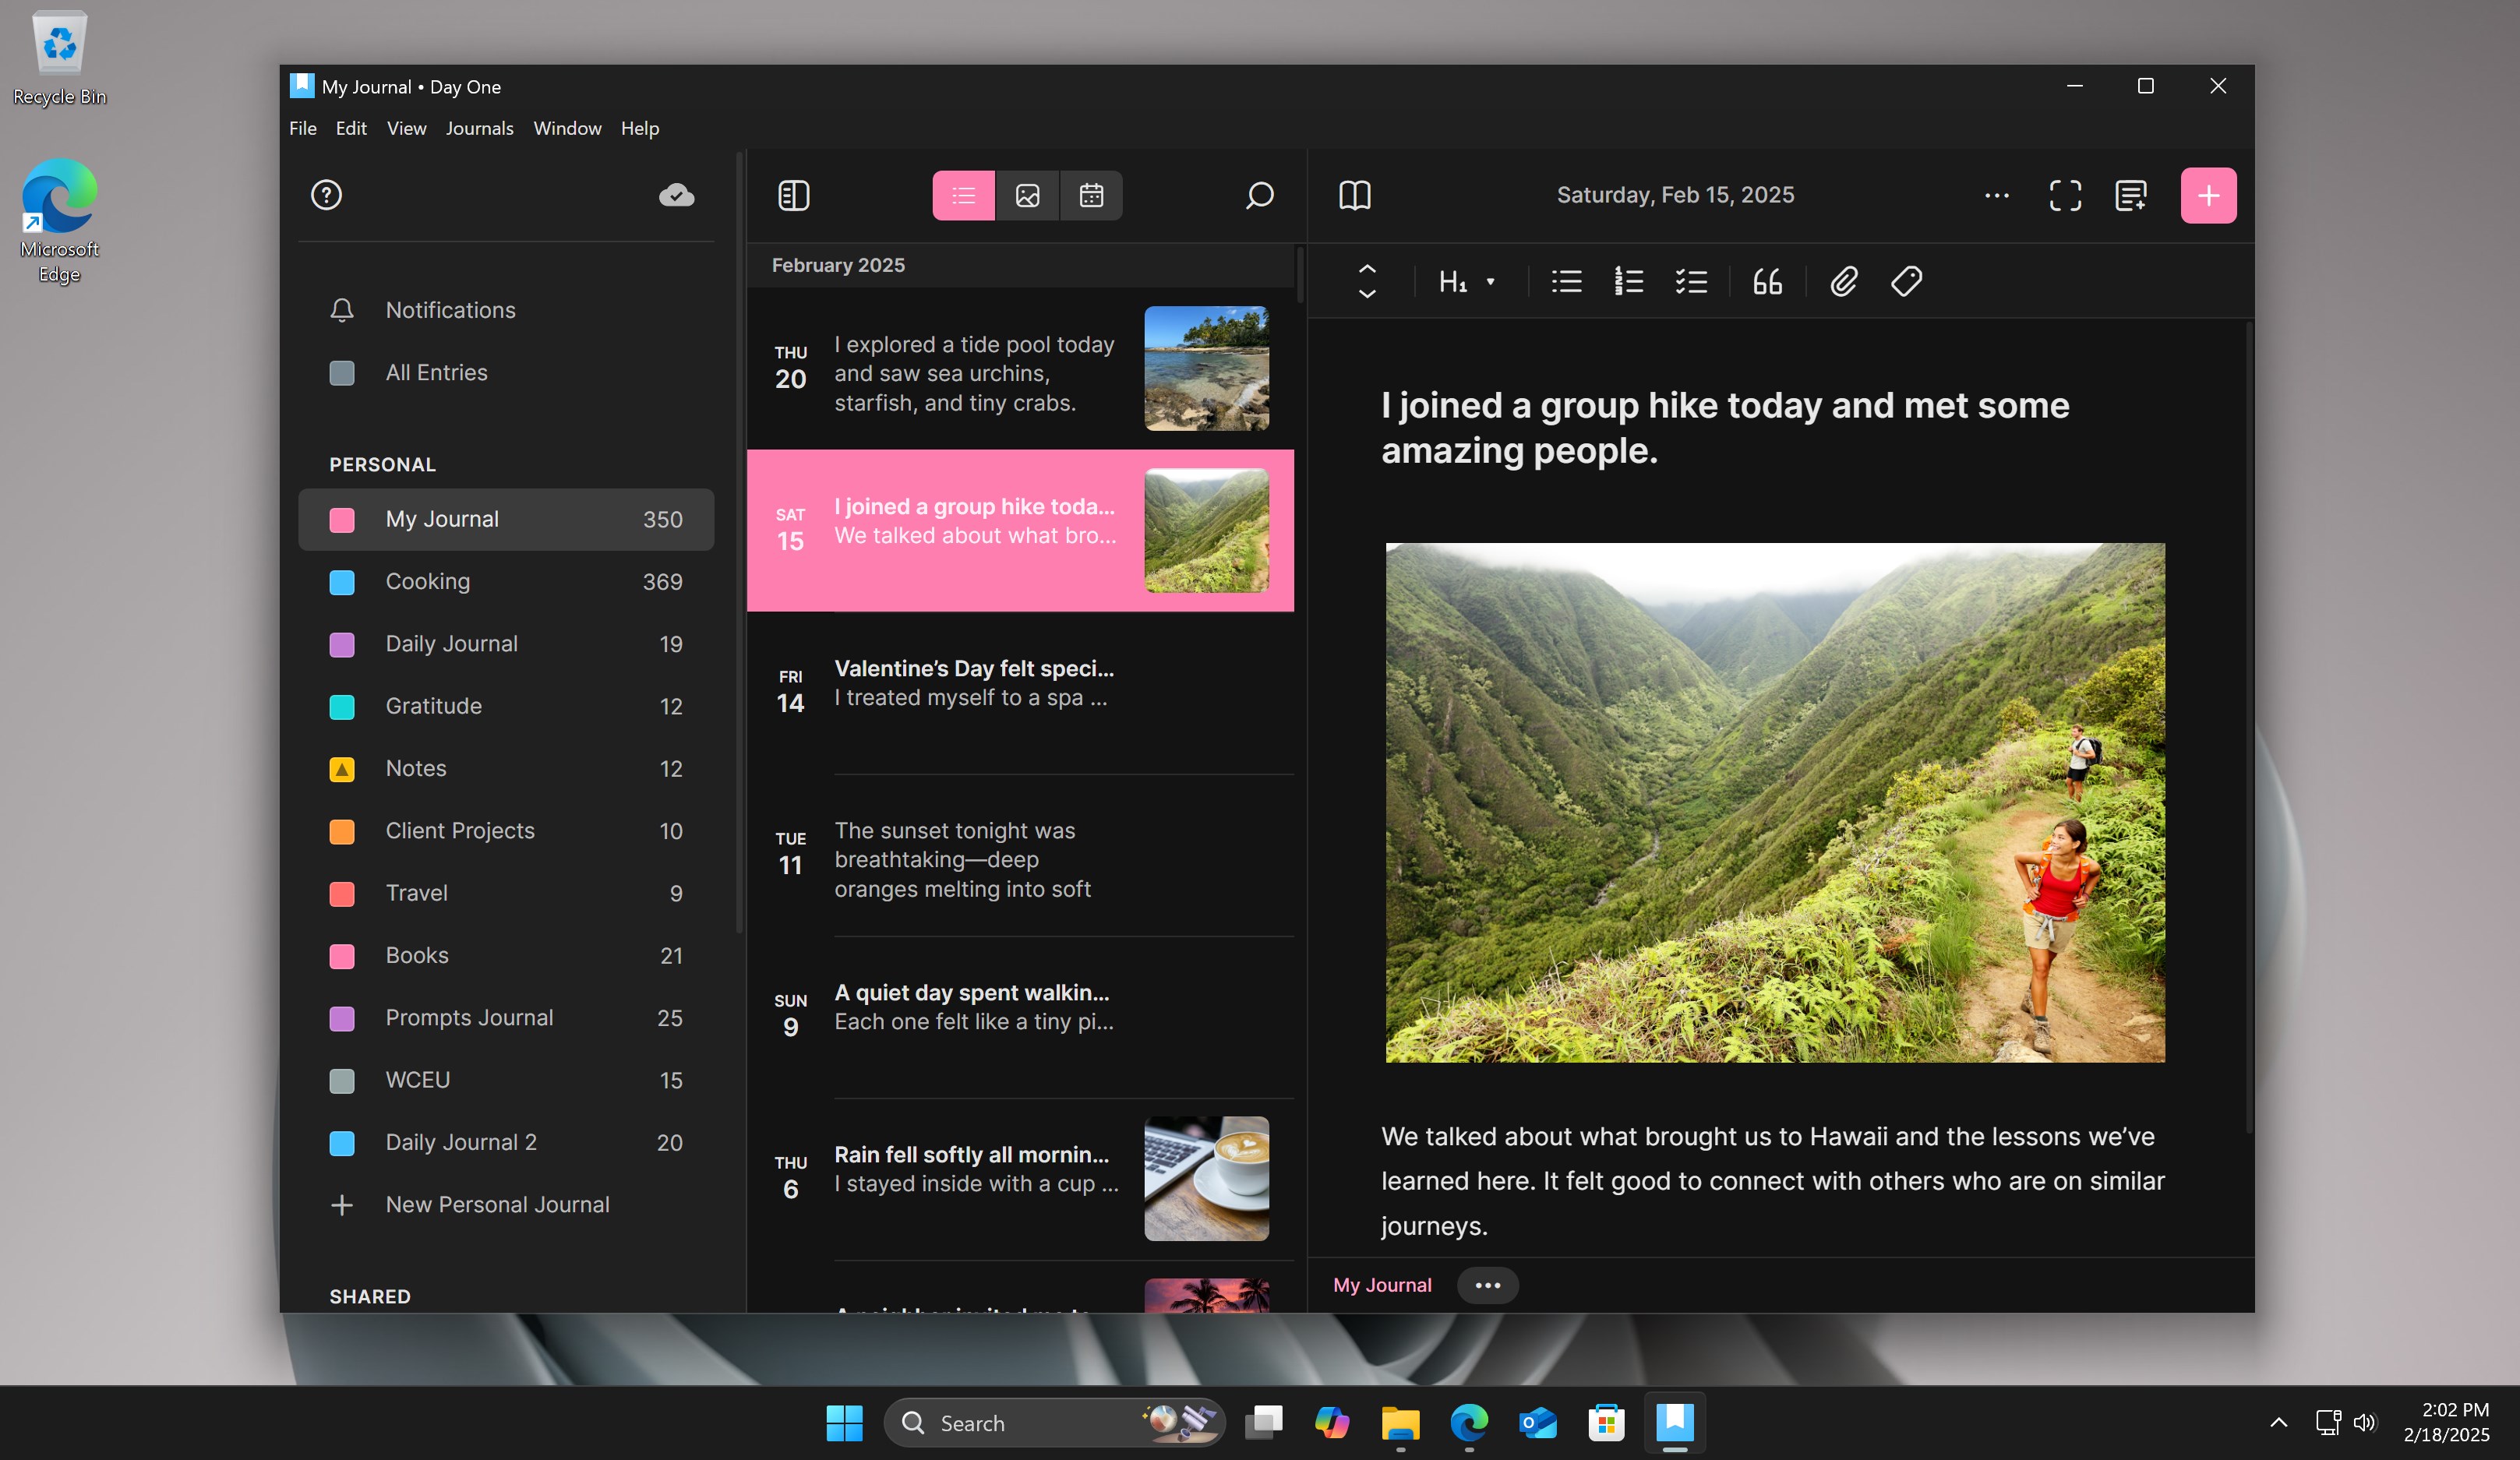Open the calendar view
Screen dimensions: 2520x1460
pos(1091,195)
